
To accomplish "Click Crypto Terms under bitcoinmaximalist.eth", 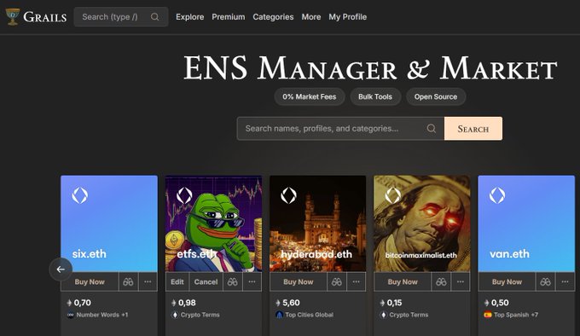I will 409,315.
